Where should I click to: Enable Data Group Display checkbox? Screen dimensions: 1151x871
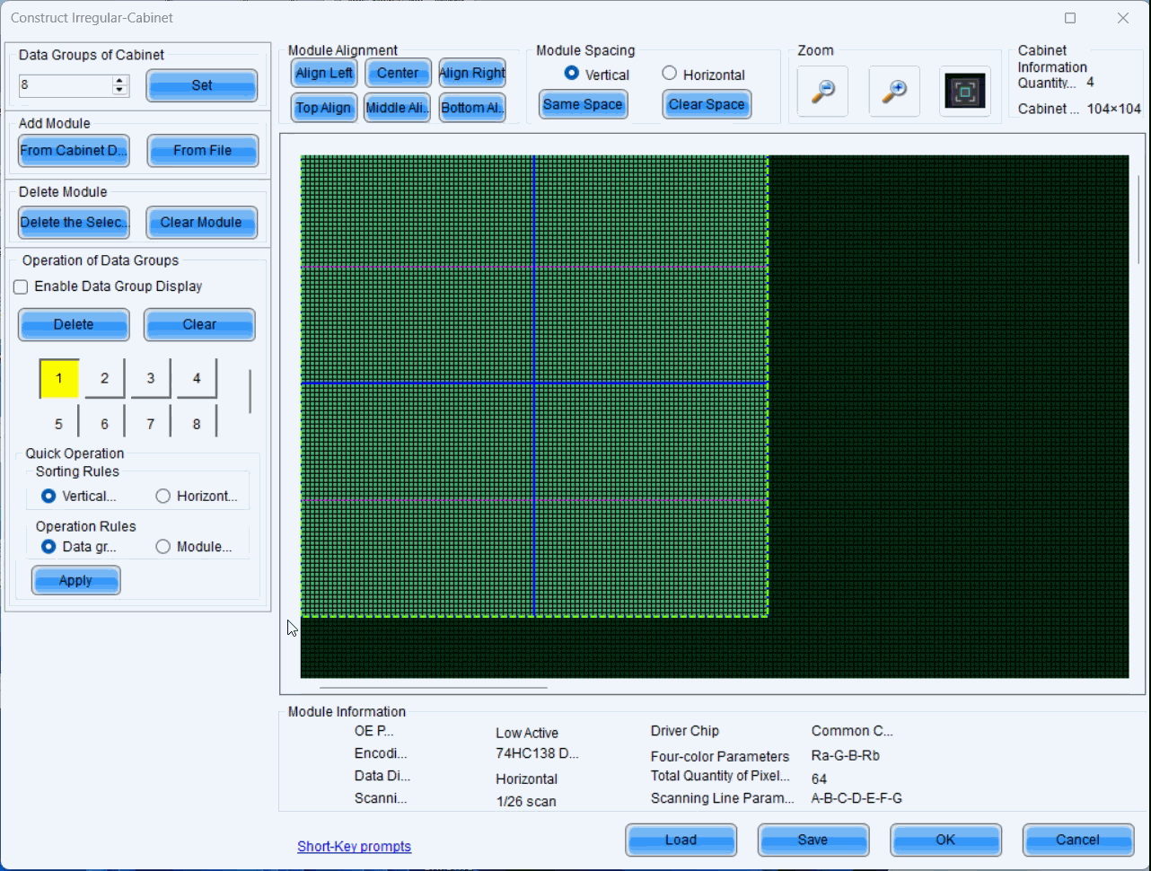pyautogui.click(x=21, y=286)
